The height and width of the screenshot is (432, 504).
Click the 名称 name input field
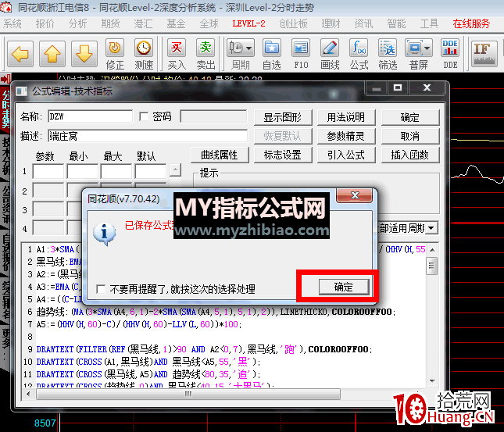(90, 116)
